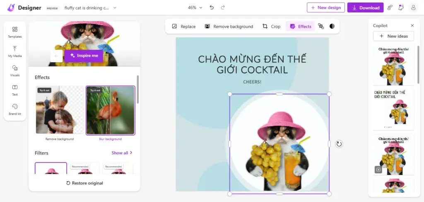Click the undo arrow icon
This screenshot has width=424, height=202.
[212, 7]
